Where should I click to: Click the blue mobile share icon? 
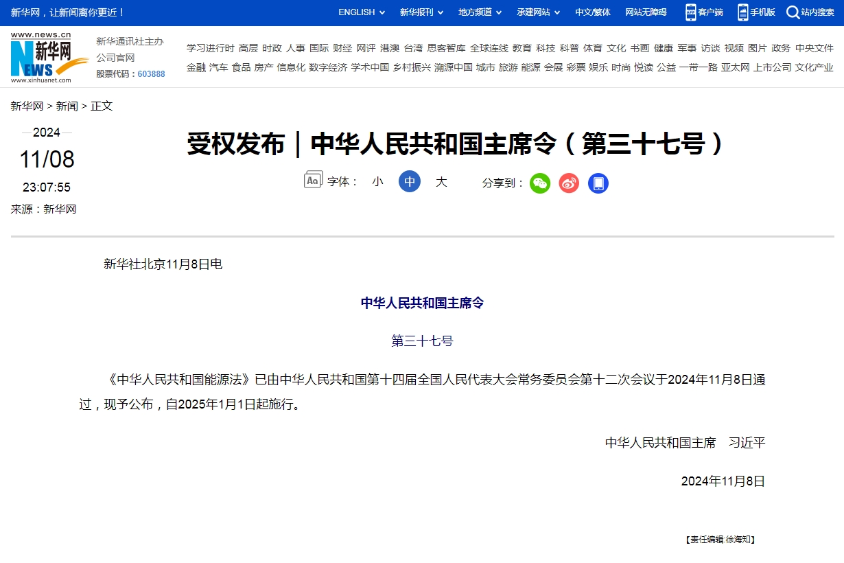pos(598,183)
